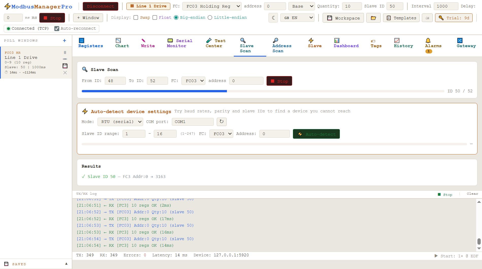Click the Line 1 Drive button

point(148,6)
